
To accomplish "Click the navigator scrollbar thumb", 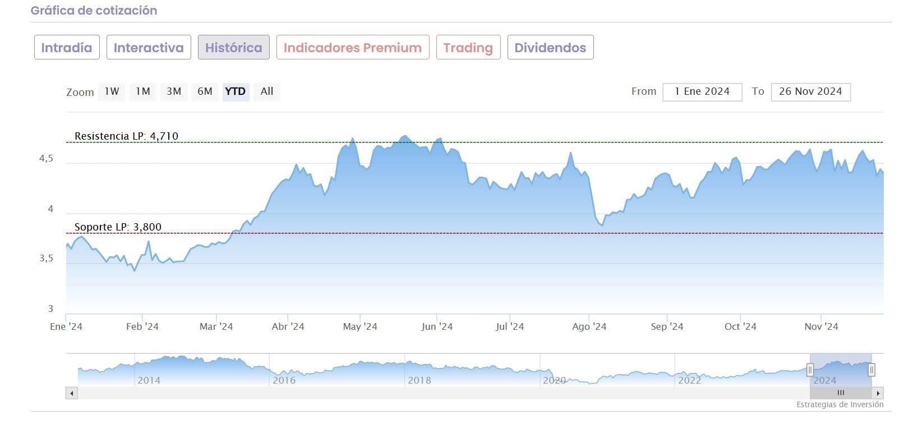I will pyautogui.click(x=841, y=393).
